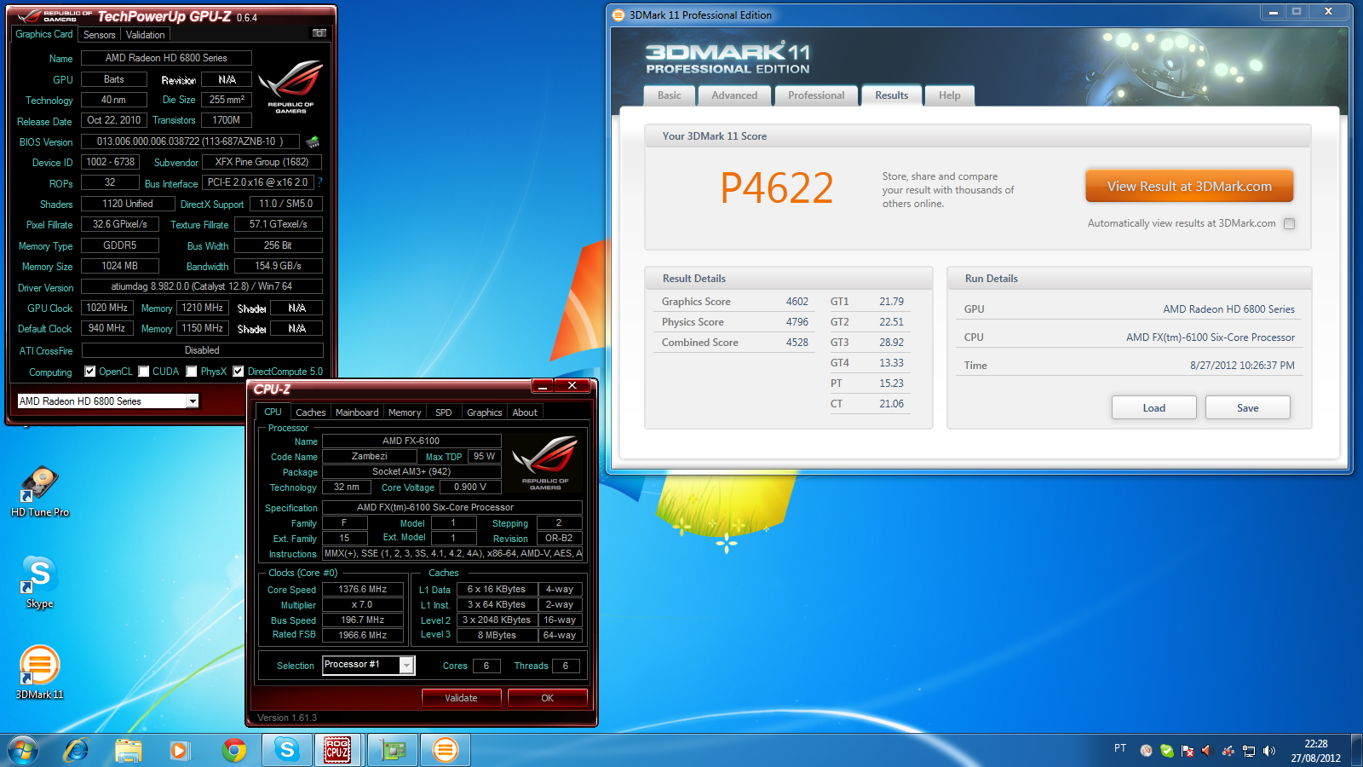Click the 3DMark 11 window title icon
1363x767 pixels.
[618, 14]
